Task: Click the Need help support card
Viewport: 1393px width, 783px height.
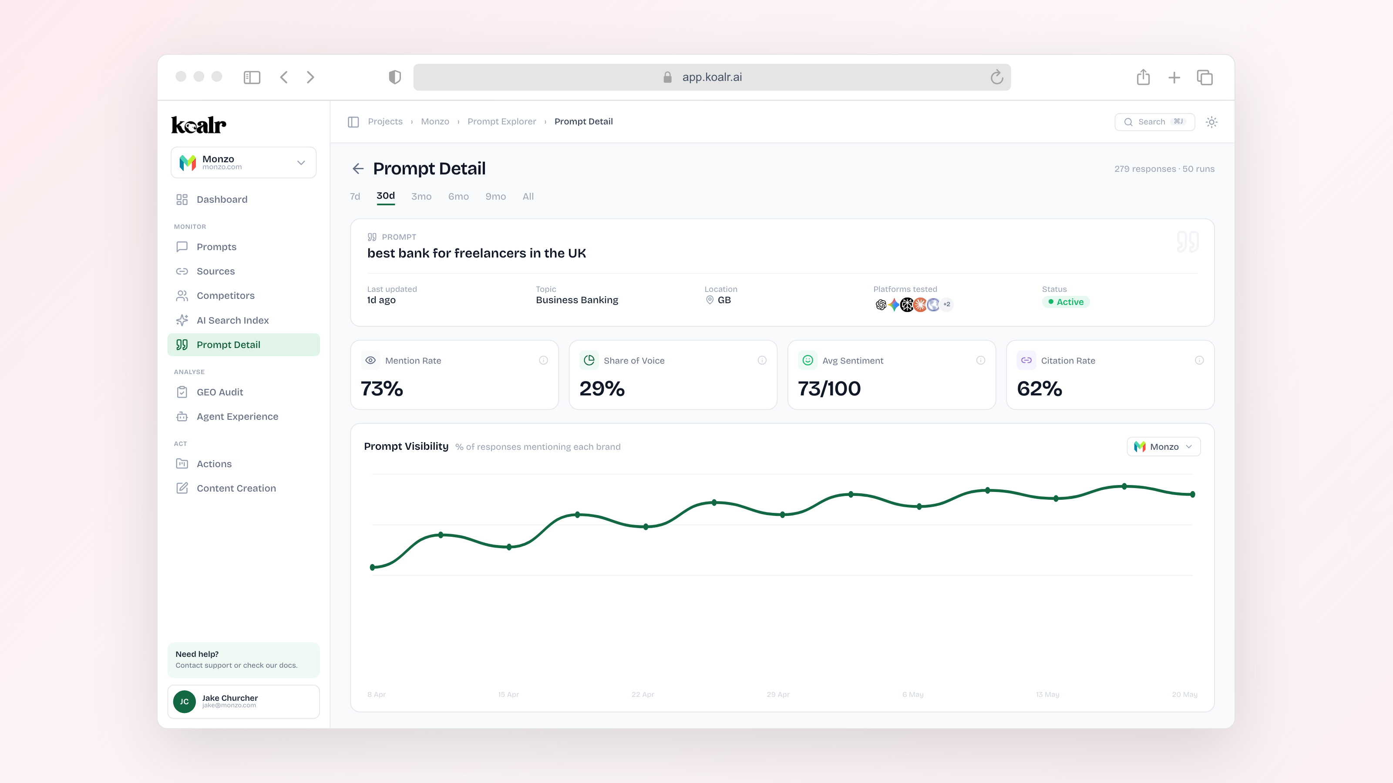Action: 243,660
